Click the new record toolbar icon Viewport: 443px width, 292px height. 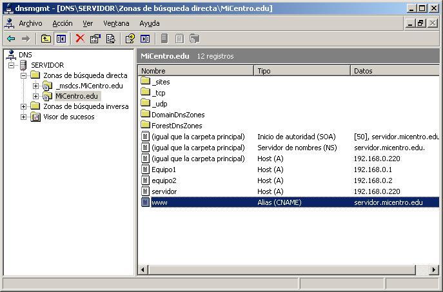(165, 39)
